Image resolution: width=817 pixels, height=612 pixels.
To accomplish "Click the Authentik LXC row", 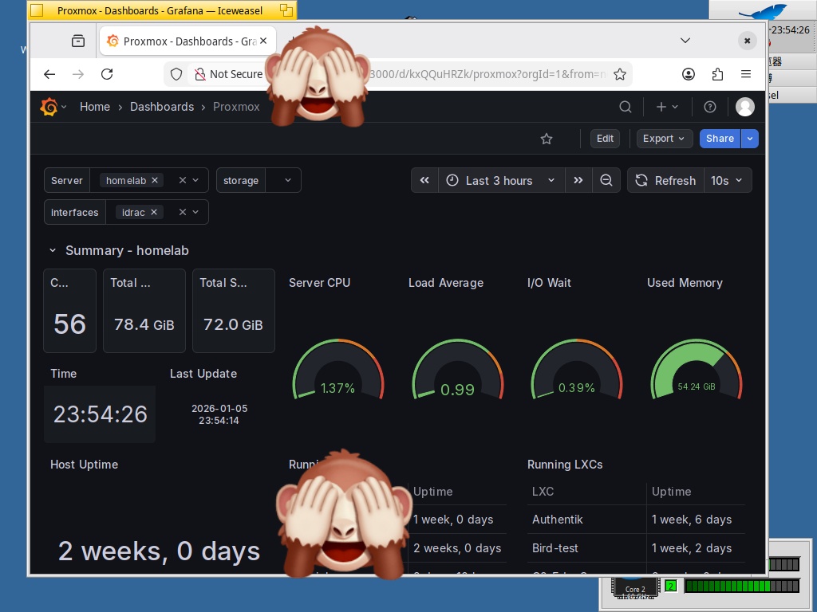I will (636, 520).
